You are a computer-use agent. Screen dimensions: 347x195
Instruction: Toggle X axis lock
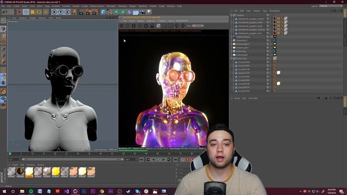pos(54,12)
